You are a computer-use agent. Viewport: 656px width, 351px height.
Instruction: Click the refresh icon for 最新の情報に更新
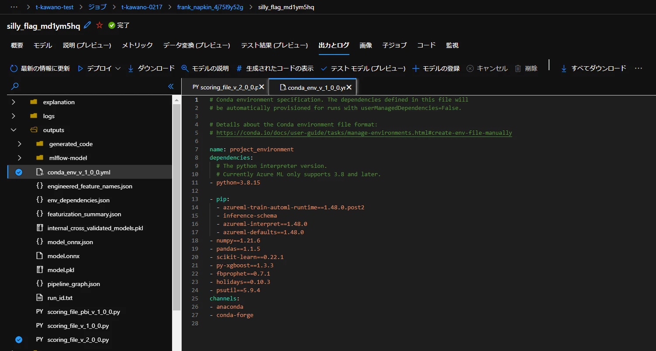(14, 68)
